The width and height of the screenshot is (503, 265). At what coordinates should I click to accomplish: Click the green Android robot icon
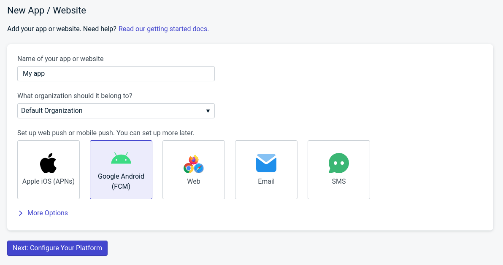coord(121,158)
